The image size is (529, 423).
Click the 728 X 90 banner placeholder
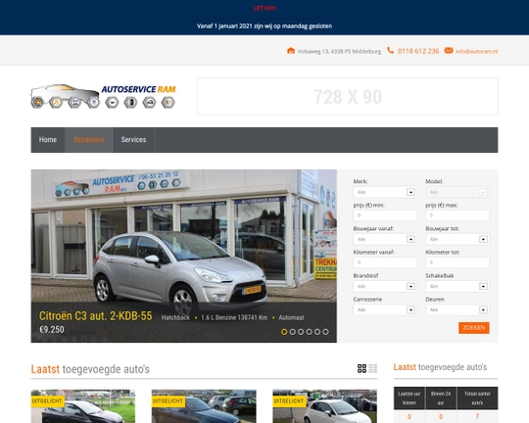pos(348,97)
